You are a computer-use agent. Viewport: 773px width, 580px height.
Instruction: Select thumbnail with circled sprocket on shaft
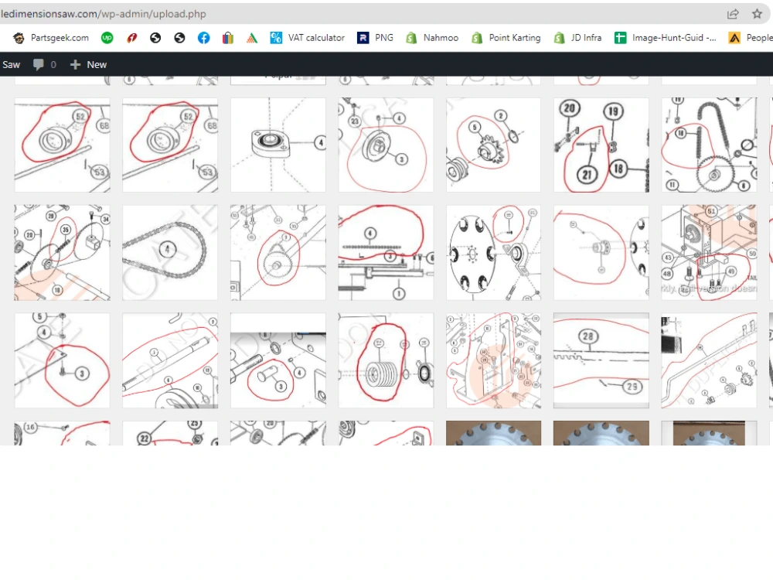pos(278,253)
